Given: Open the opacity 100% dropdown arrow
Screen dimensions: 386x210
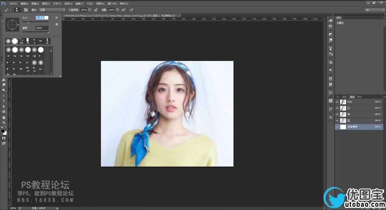Looking at the screenshot, I should pyautogui.click(x=89, y=10).
